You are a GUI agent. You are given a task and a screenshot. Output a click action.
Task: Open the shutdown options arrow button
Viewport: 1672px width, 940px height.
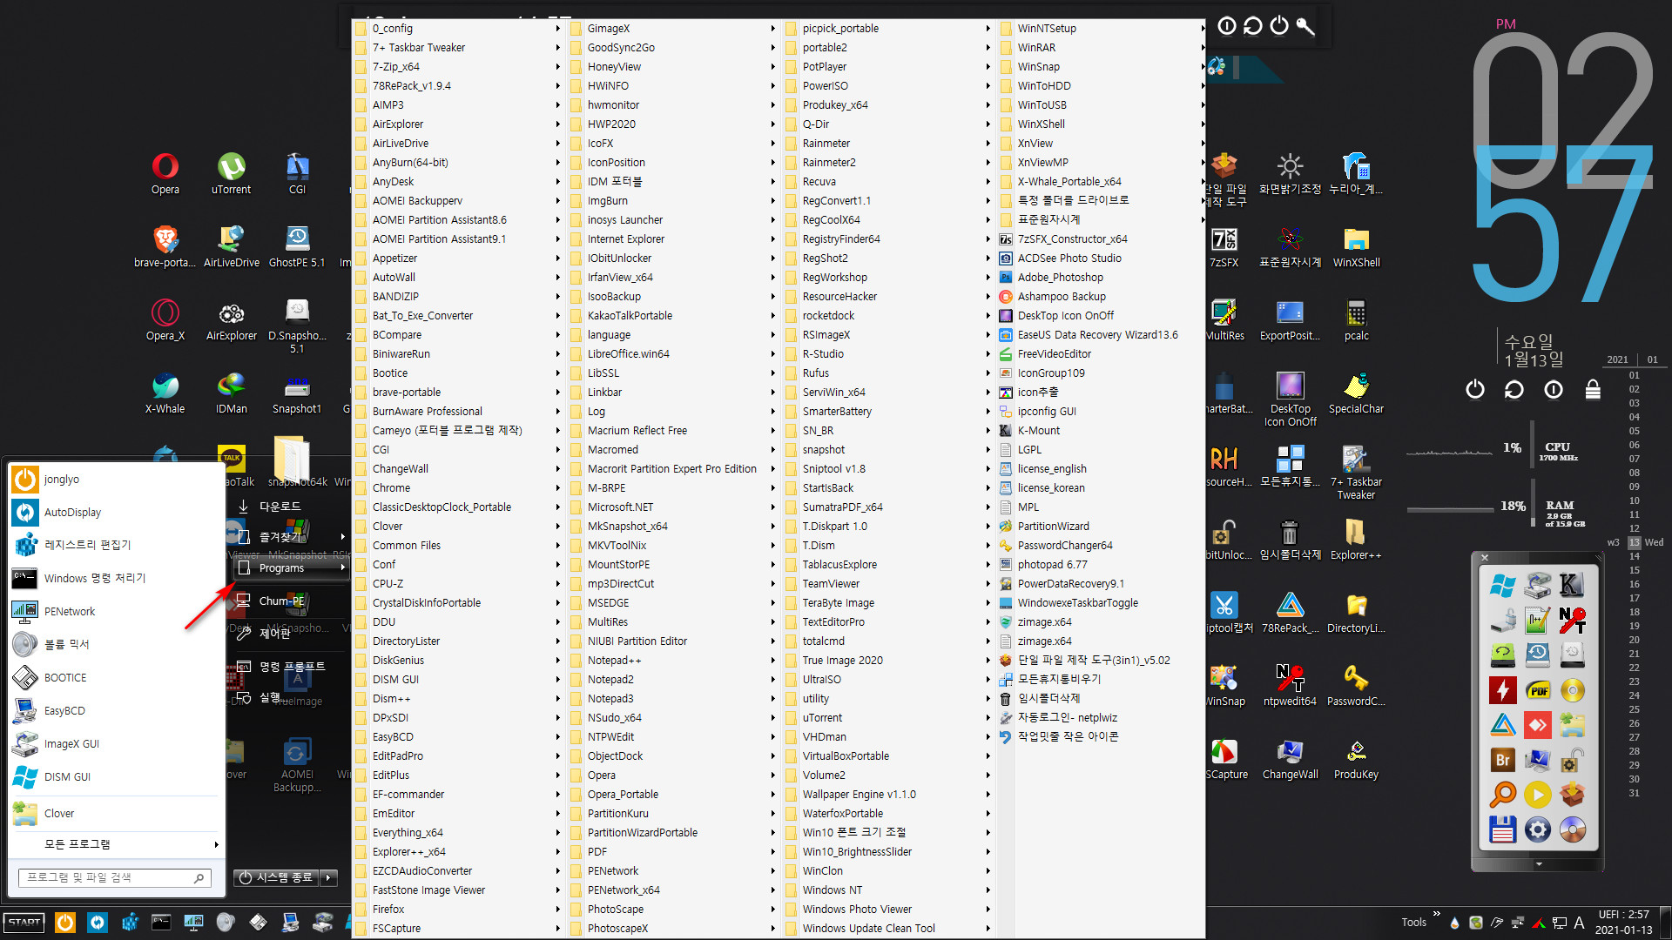pyautogui.click(x=329, y=877)
